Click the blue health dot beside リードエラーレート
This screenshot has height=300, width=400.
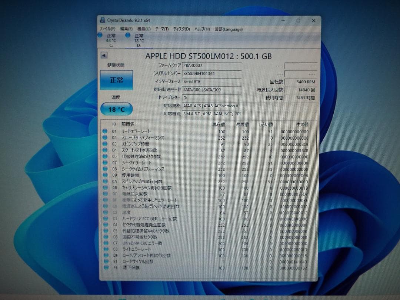105,131
